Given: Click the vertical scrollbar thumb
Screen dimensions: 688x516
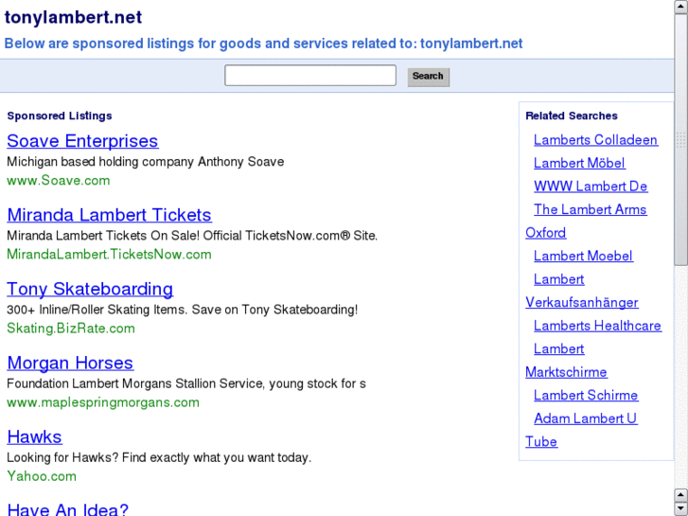Looking at the screenshot, I should pyautogui.click(x=681, y=139).
